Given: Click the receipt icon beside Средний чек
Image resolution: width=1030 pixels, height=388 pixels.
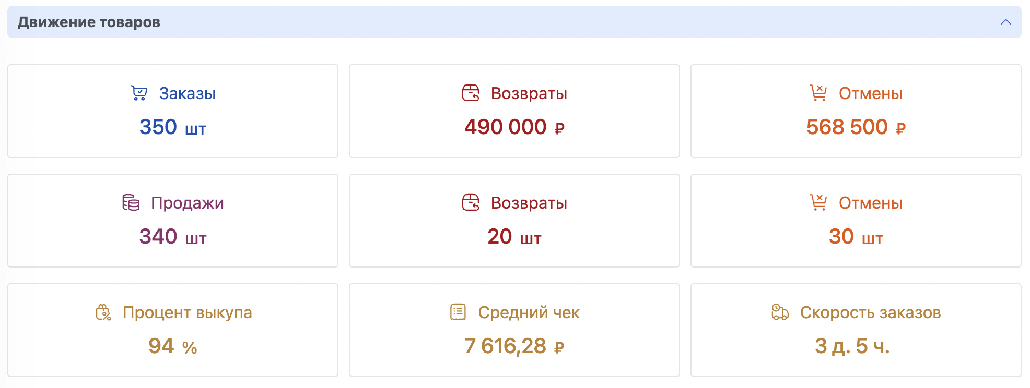Looking at the screenshot, I should pos(458,312).
